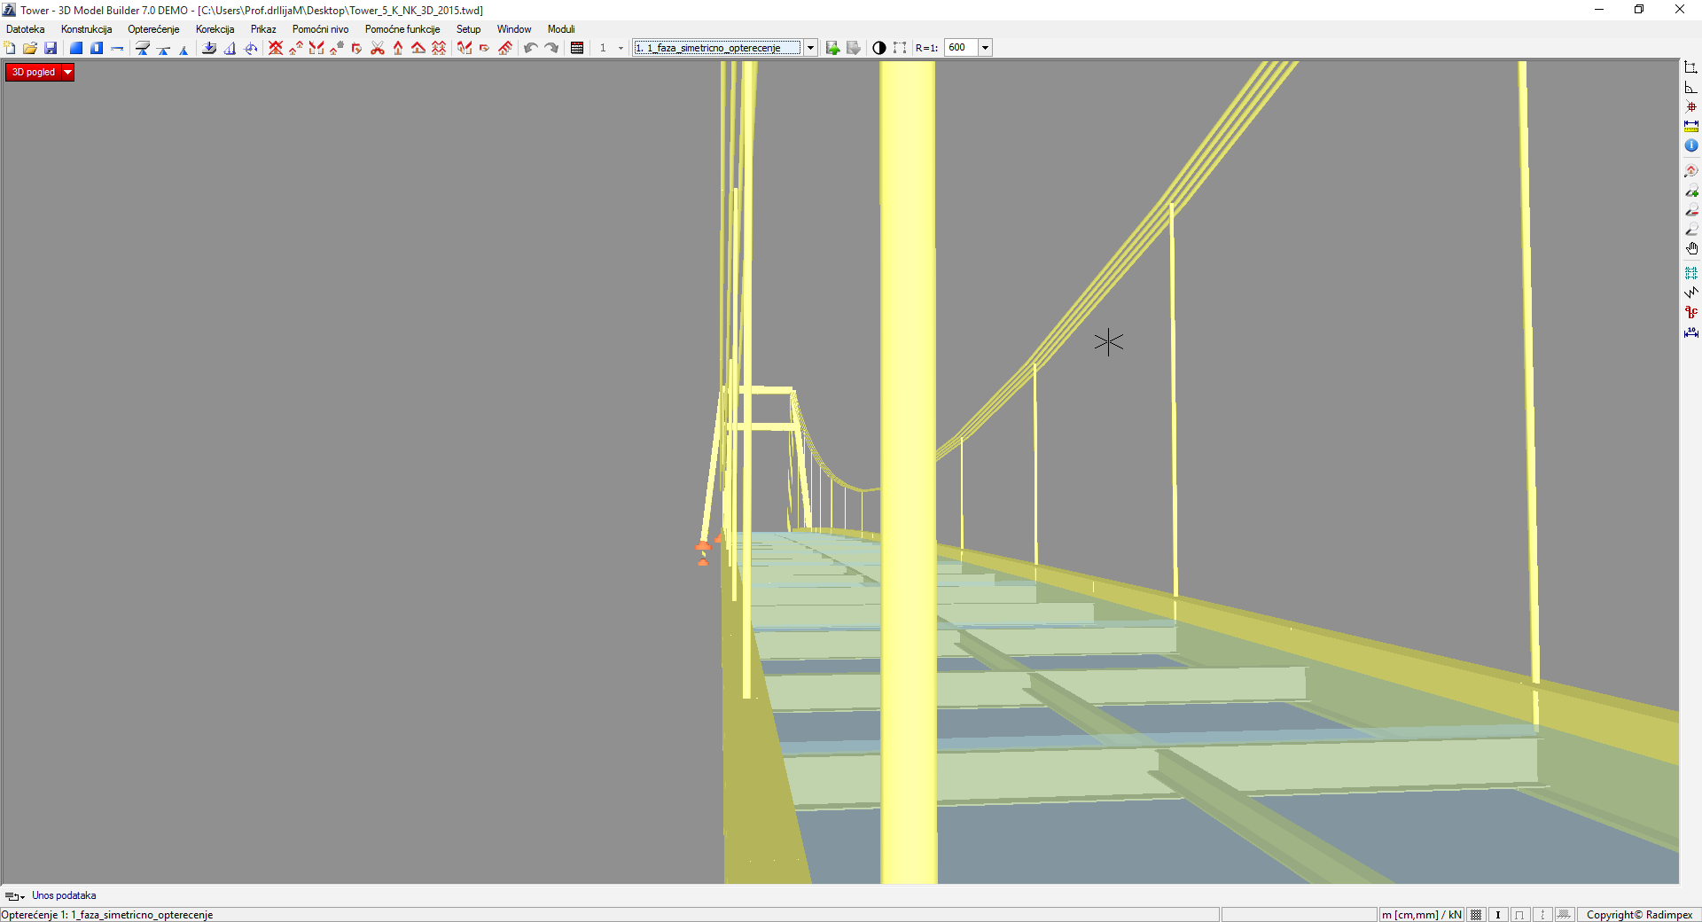This screenshot has width=1702, height=922.
Task: Expand the 1_faza_simetricno_opterecenje load case dropdown
Action: click(810, 48)
